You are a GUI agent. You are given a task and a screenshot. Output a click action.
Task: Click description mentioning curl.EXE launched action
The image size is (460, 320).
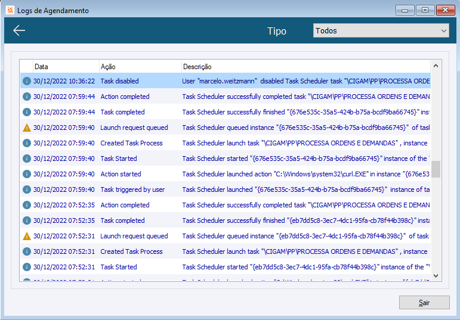click(x=305, y=174)
